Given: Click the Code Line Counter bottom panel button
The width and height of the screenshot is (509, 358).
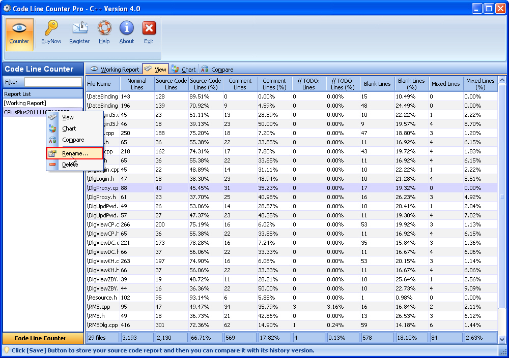Looking at the screenshot, I should coord(43,338).
